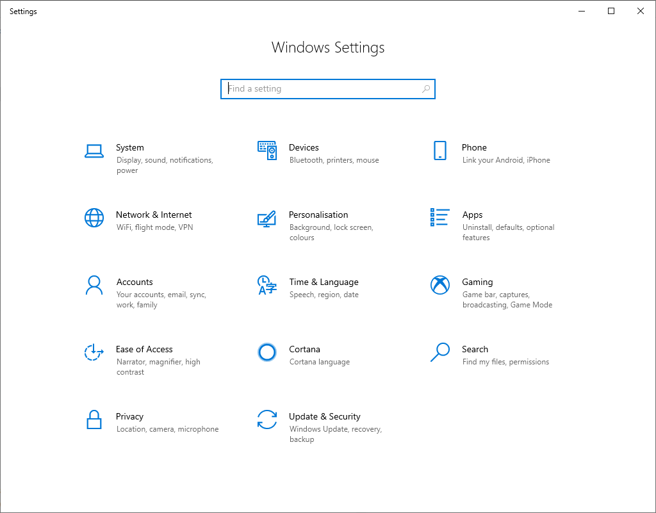Click the Settings window title text
The width and height of the screenshot is (656, 513).
click(x=23, y=12)
